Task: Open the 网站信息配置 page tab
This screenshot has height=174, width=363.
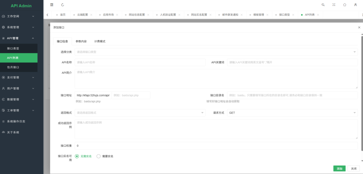Action: click(137, 15)
